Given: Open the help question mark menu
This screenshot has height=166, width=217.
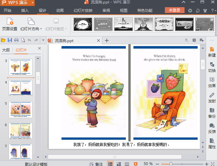Looking at the screenshot, I should (213, 11).
